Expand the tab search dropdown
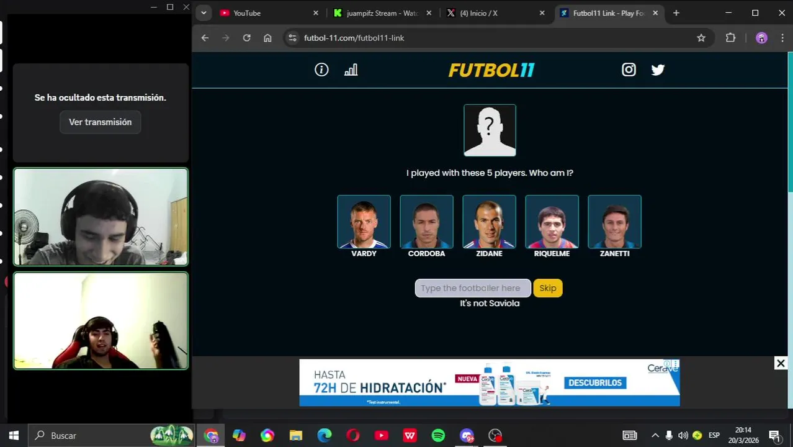Image resolution: width=793 pixels, height=447 pixels. [x=204, y=13]
